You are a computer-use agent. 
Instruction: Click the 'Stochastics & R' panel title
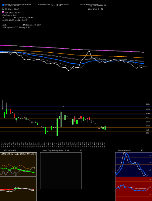tap(124, 150)
